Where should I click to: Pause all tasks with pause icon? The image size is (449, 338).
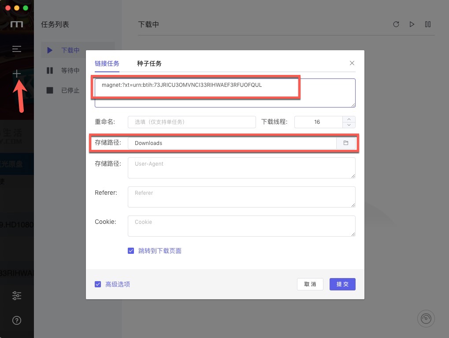(428, 24)
